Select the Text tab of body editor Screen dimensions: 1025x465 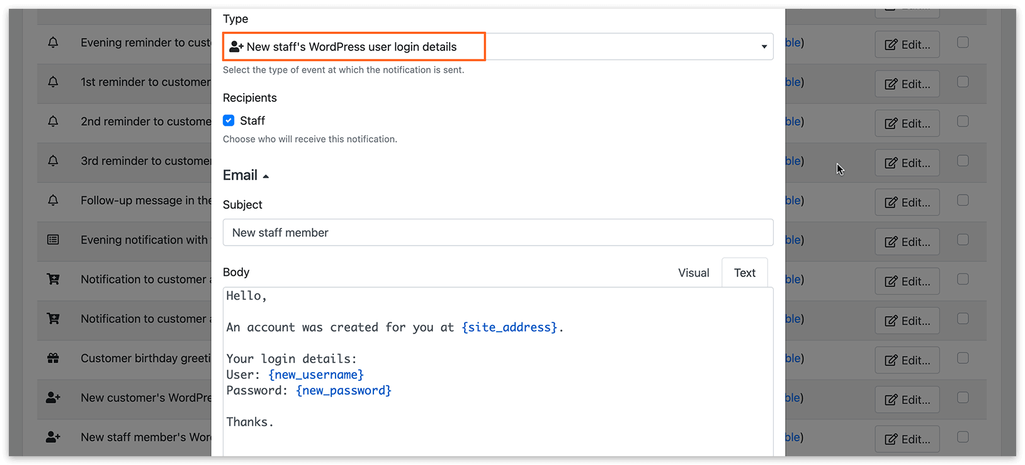click(744, 273)
